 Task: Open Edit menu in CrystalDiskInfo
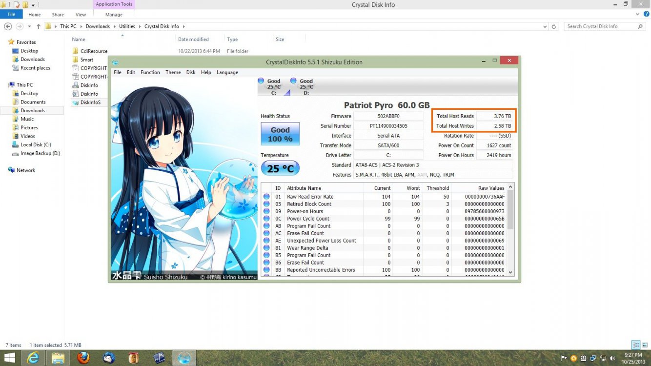(131, 72)
